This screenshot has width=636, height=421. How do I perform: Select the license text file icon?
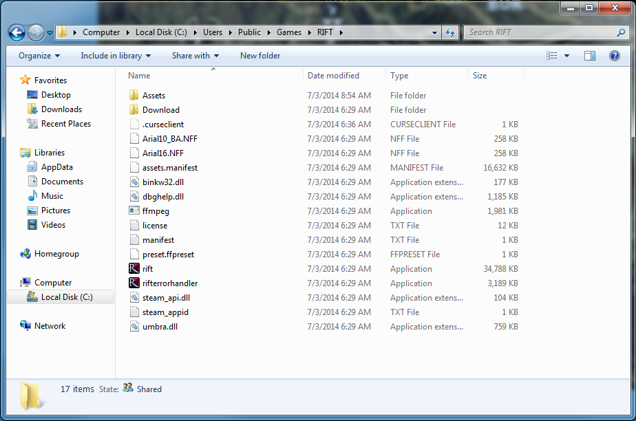coord(134,225)
